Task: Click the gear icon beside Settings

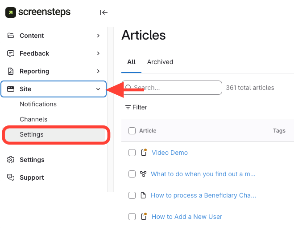Action: [x=11, y=160]
